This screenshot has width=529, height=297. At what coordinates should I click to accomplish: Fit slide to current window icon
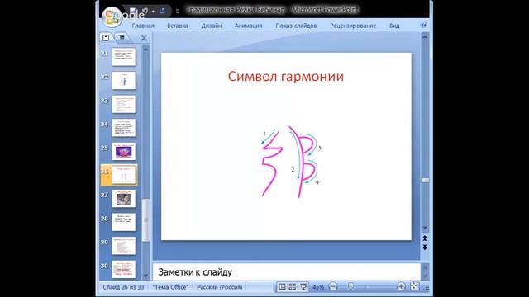coord(414,286)
